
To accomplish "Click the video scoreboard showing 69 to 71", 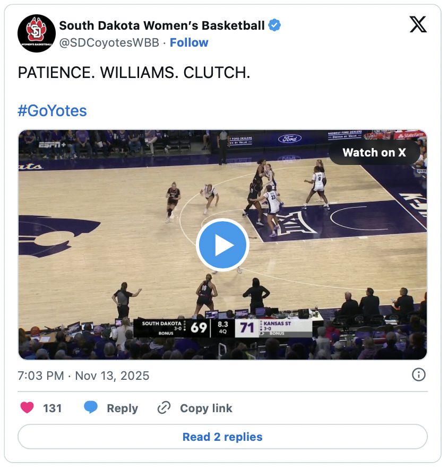I will (x=222, y=327).
